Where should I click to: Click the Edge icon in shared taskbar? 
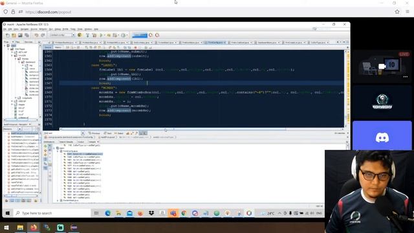(x=108, y=213)
